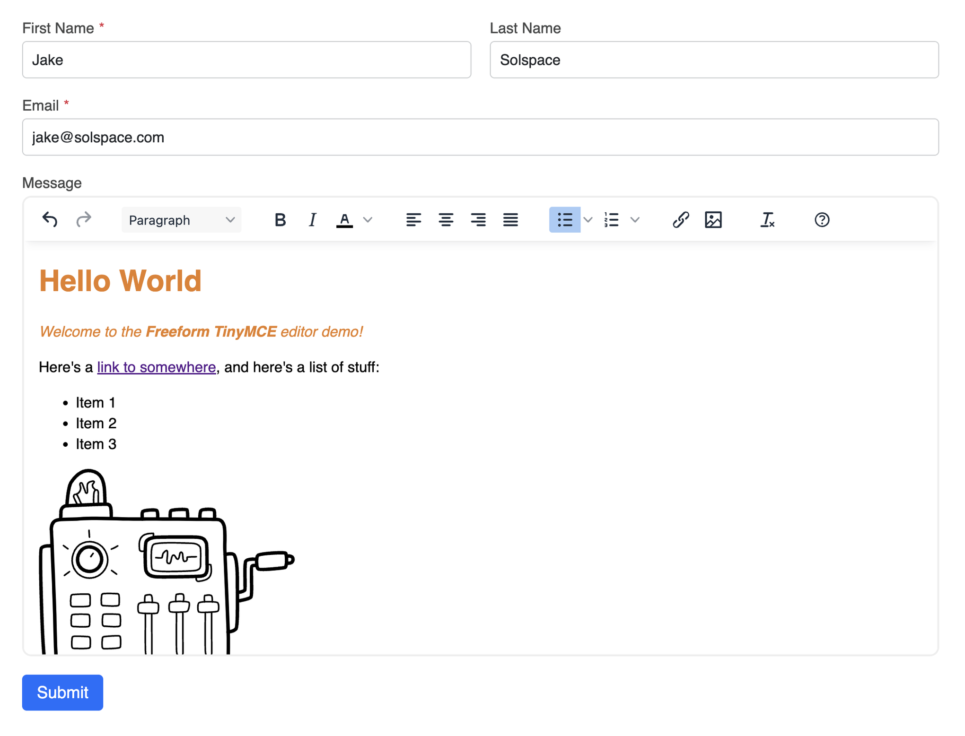This screenshot has width=965, height=736.
Task: Open the editor Help icon
Action: point(822,219)
